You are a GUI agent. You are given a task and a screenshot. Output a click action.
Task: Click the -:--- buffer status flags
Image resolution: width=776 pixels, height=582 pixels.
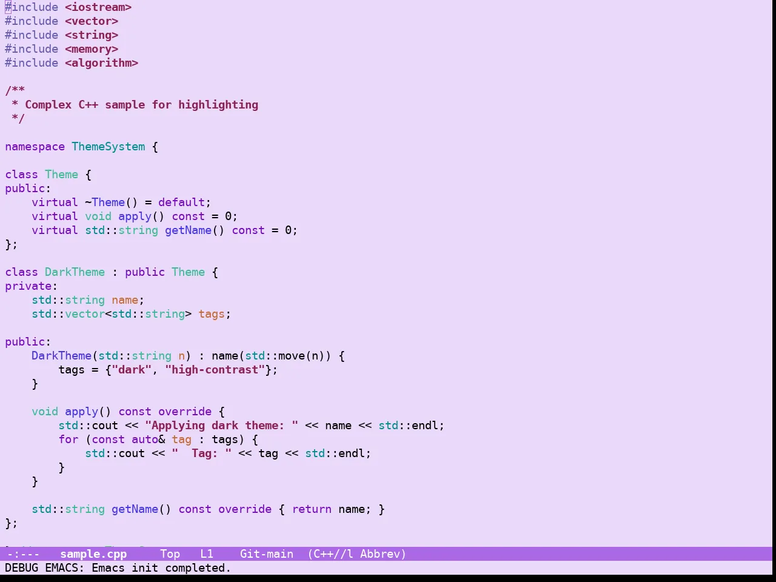pyautogui.click(x=23, y=554)
